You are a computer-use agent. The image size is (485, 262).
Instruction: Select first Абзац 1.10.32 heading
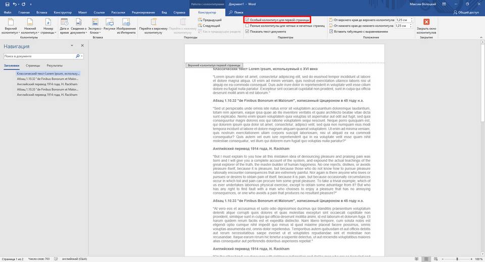[47, 79]
